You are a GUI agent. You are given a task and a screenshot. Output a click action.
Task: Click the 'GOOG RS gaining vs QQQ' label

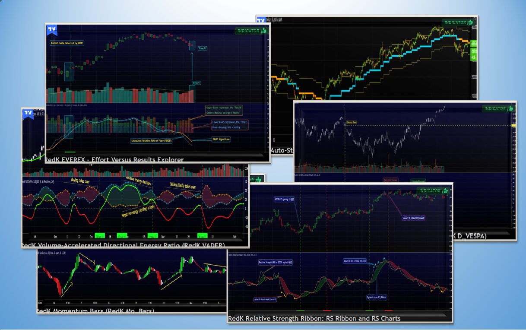point(284,200)
